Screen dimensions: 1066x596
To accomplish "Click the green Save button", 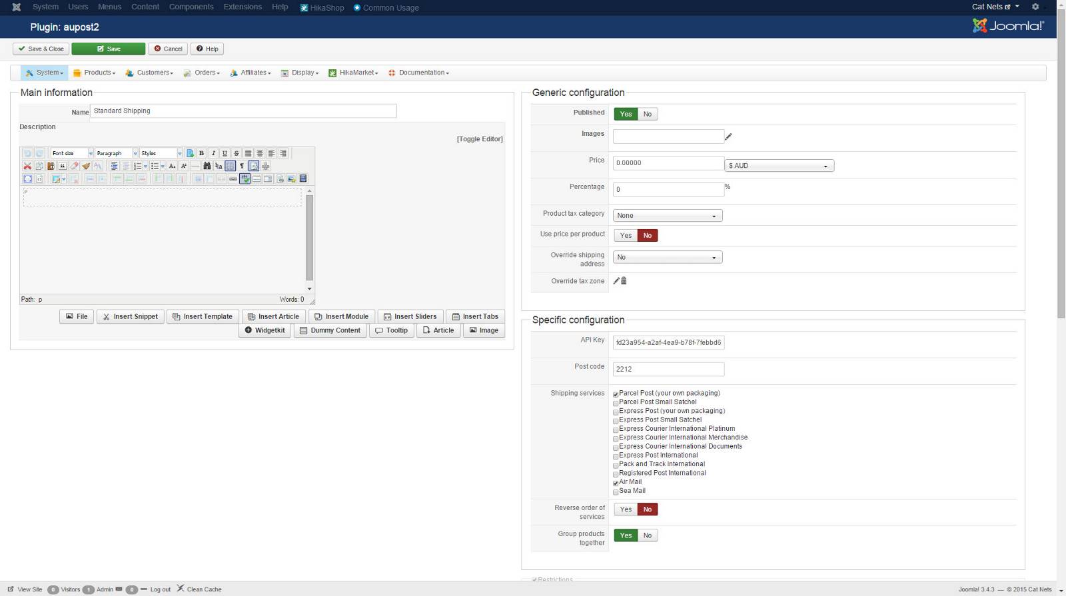I will coord(109,49).
